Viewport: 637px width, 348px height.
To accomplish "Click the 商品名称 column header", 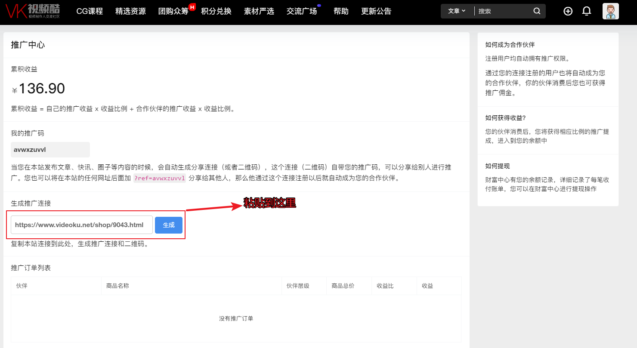I will (x=118, y=286).
